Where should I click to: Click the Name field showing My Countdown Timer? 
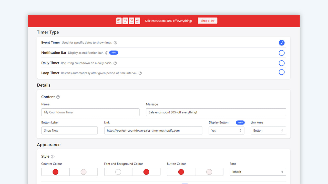(90, 112)
